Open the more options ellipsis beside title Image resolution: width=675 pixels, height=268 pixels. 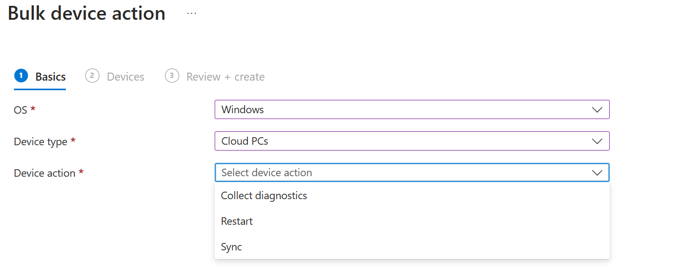point(192,13)
